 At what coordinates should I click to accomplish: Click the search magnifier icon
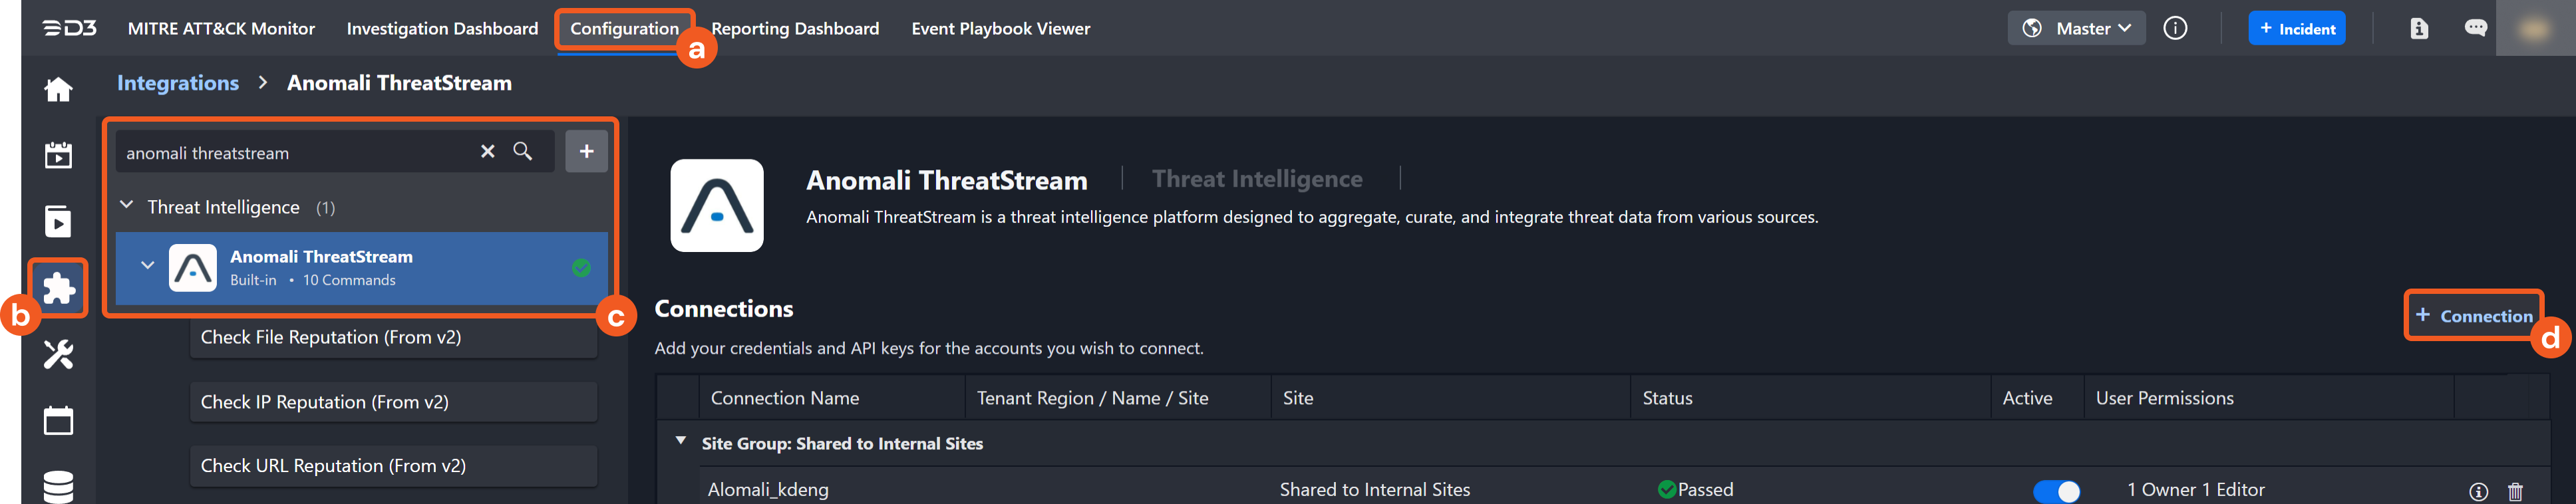pyautogui.click(x=523, y=151)
